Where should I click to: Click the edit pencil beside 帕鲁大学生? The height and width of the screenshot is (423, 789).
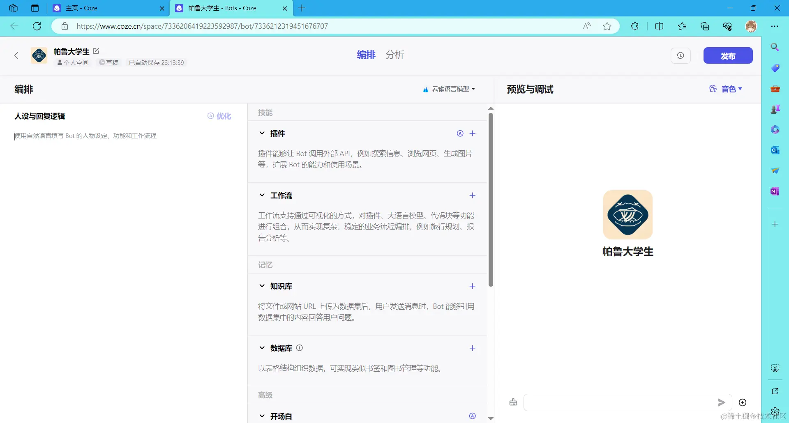tap(96, 51)
